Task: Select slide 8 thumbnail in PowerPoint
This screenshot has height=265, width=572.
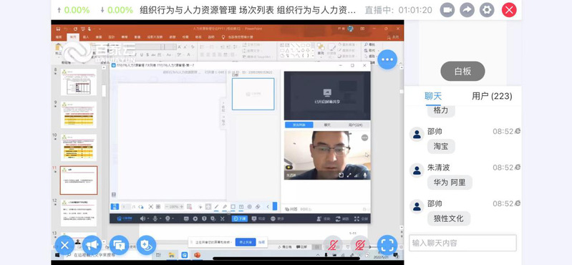Action: point(79,82)
